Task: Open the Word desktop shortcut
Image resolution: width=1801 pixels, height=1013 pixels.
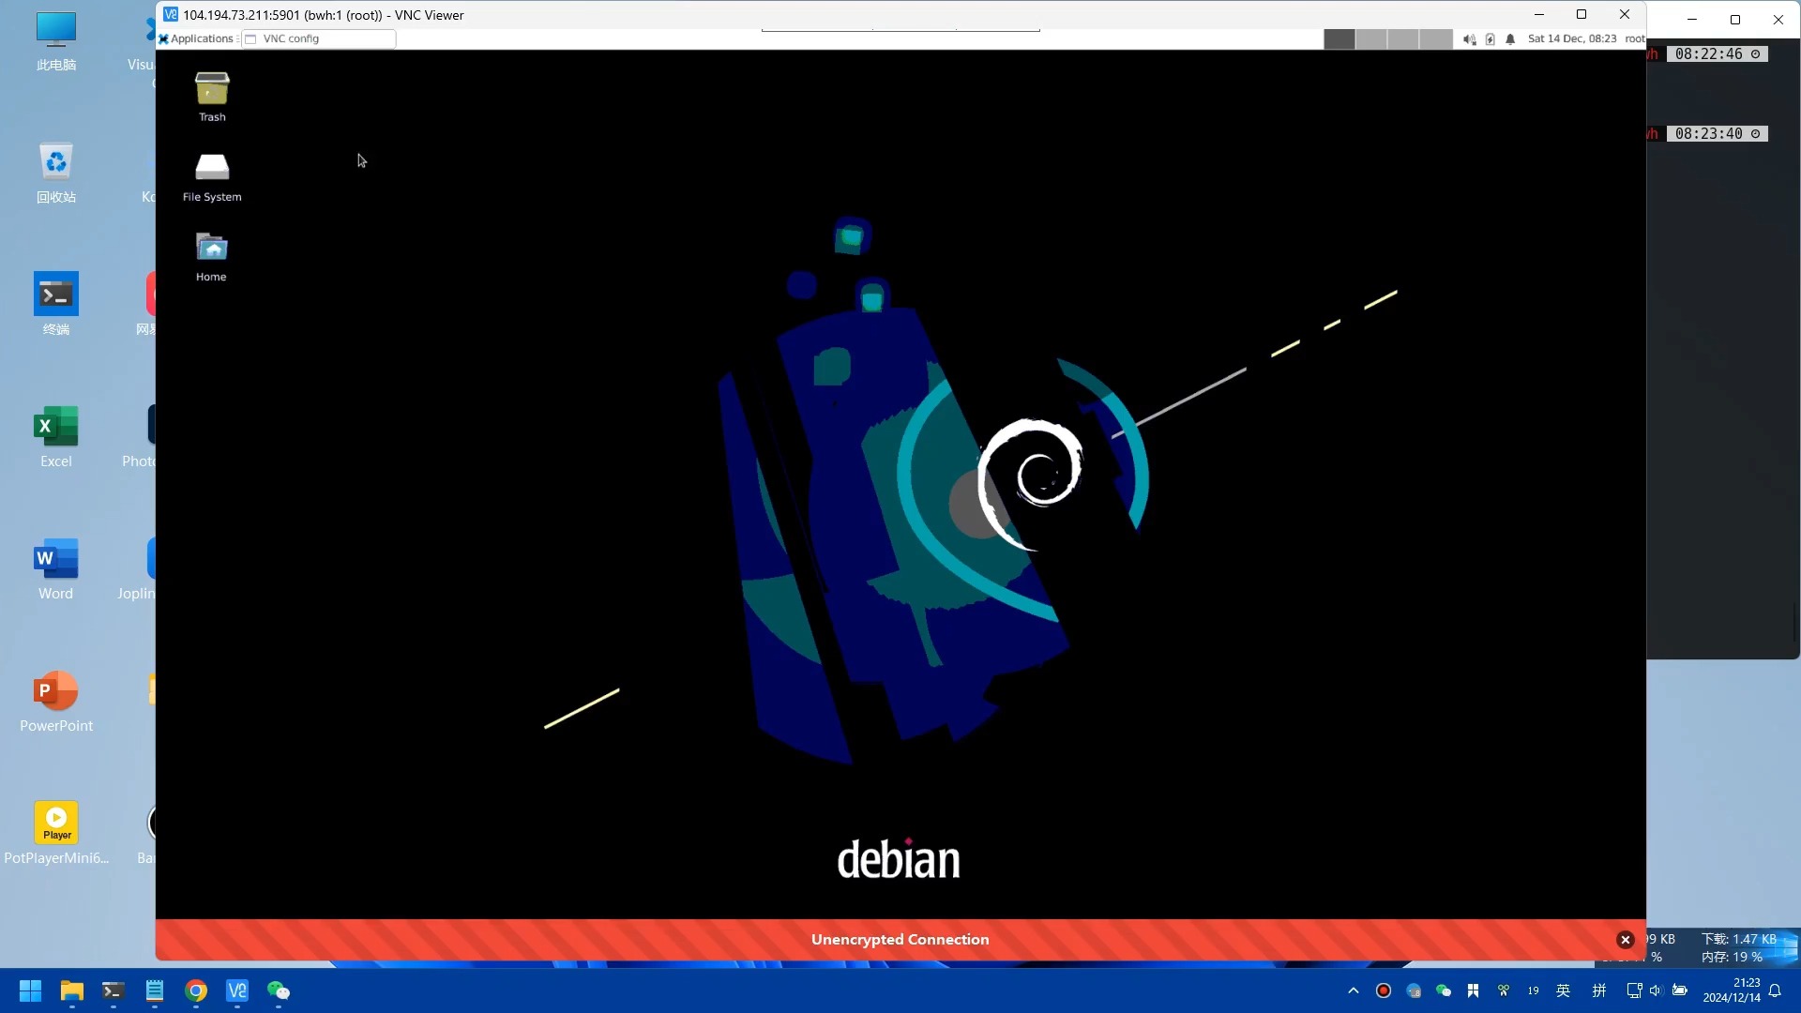Action: click(x=56, y=570)
